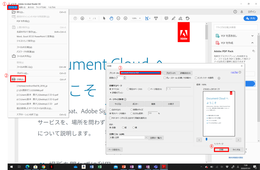Click the キャンセル button
The width and height of the screenshot is (260, 170).
(236, 150)
